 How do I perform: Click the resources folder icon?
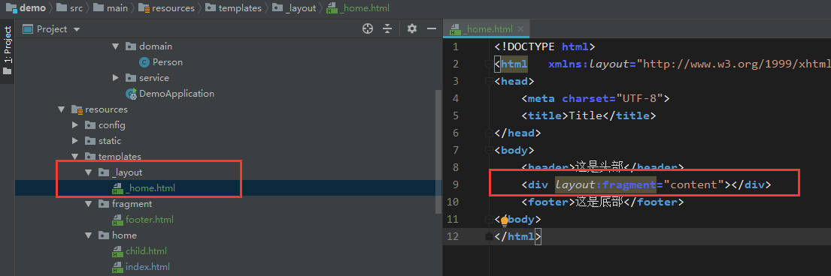tap(77, 109)
